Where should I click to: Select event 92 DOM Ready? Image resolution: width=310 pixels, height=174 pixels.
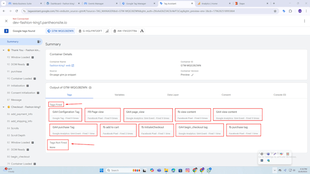(18, 64)
